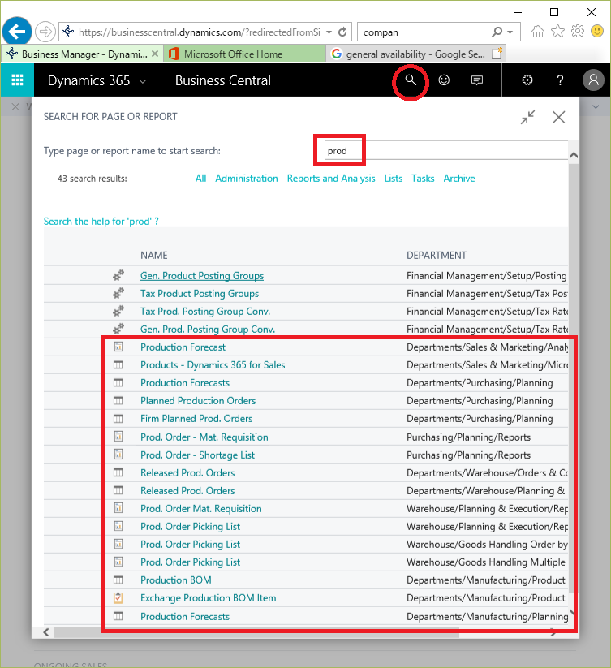Click the icon beside Gen. Product Posting Groups

(118, 276)
